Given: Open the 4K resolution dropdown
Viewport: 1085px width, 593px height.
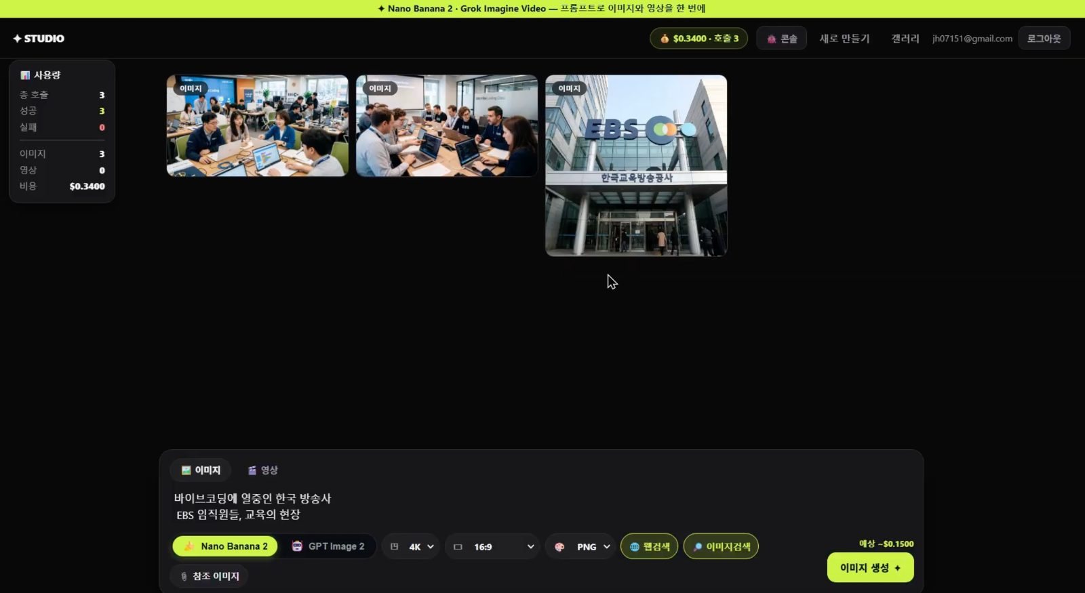Looking at the screenshot, I should pos(412,546).
